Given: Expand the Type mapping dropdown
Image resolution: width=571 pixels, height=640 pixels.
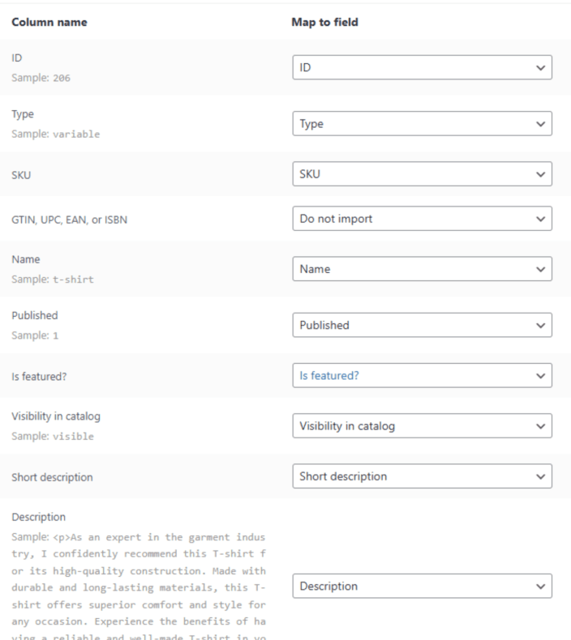Looking at the screenshot, I should pyautogui.click(x=421, y=124).
